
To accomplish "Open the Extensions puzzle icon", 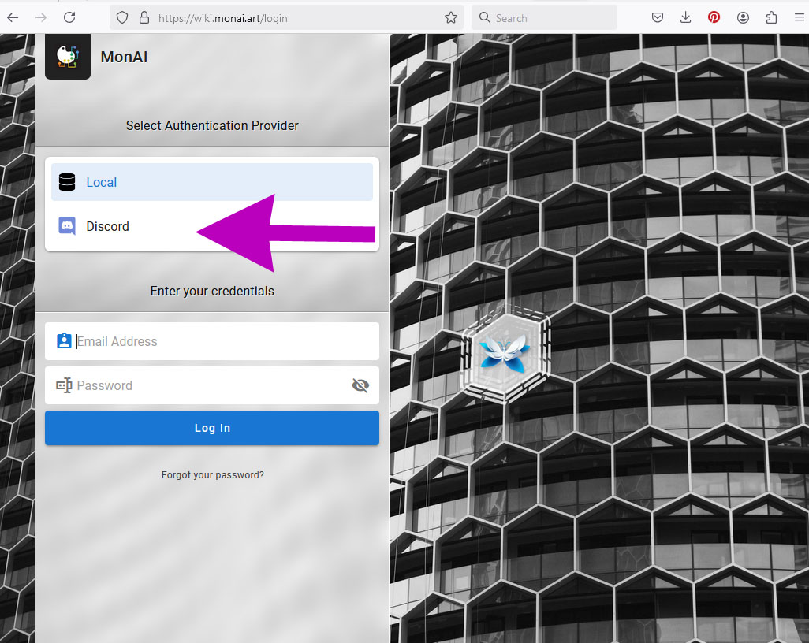I will coord(771,17).
